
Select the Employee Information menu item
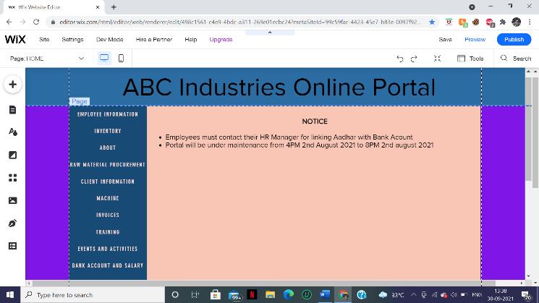click(108, 114)
